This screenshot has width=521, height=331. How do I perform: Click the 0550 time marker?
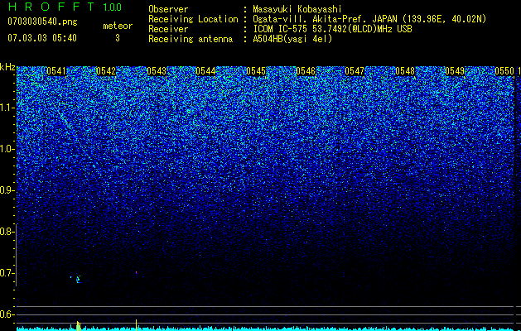coord(504,71)
